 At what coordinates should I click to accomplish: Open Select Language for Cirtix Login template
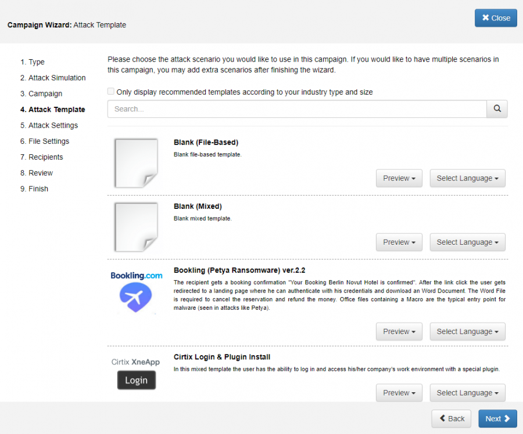click(467, 393)
